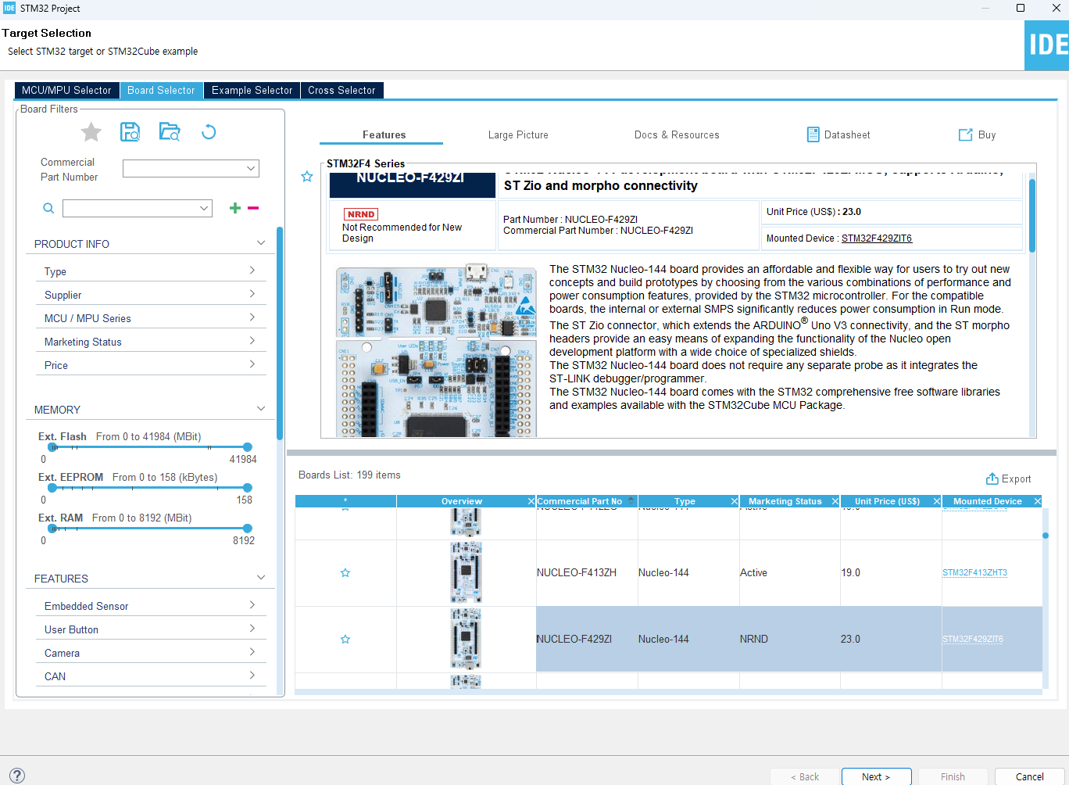
Task: Collapse the MEMORY section
Action: click(261, 409)
